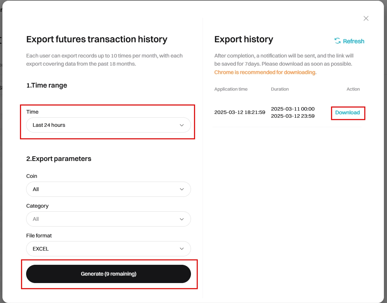Image resolution: width=387 pixels, height=303 pixels.
Task: Open the Coin dropdown
Action: pos(108,189)
